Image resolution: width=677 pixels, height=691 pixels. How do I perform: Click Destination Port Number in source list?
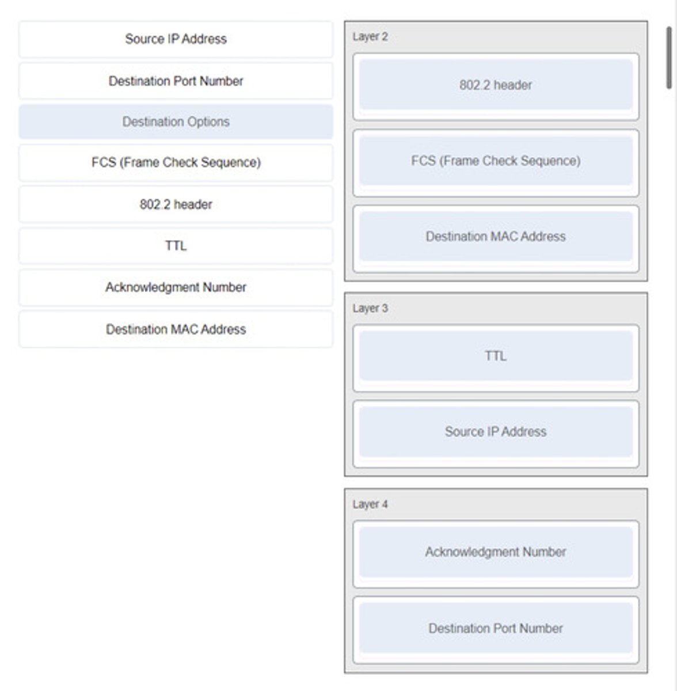(x=176, y=81)
